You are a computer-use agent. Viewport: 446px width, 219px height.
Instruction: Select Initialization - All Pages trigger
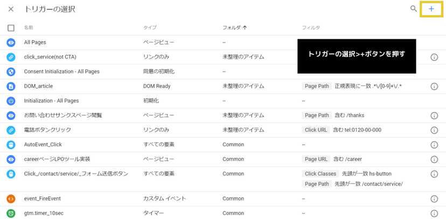pyautogui.click(x=52, y=101)
